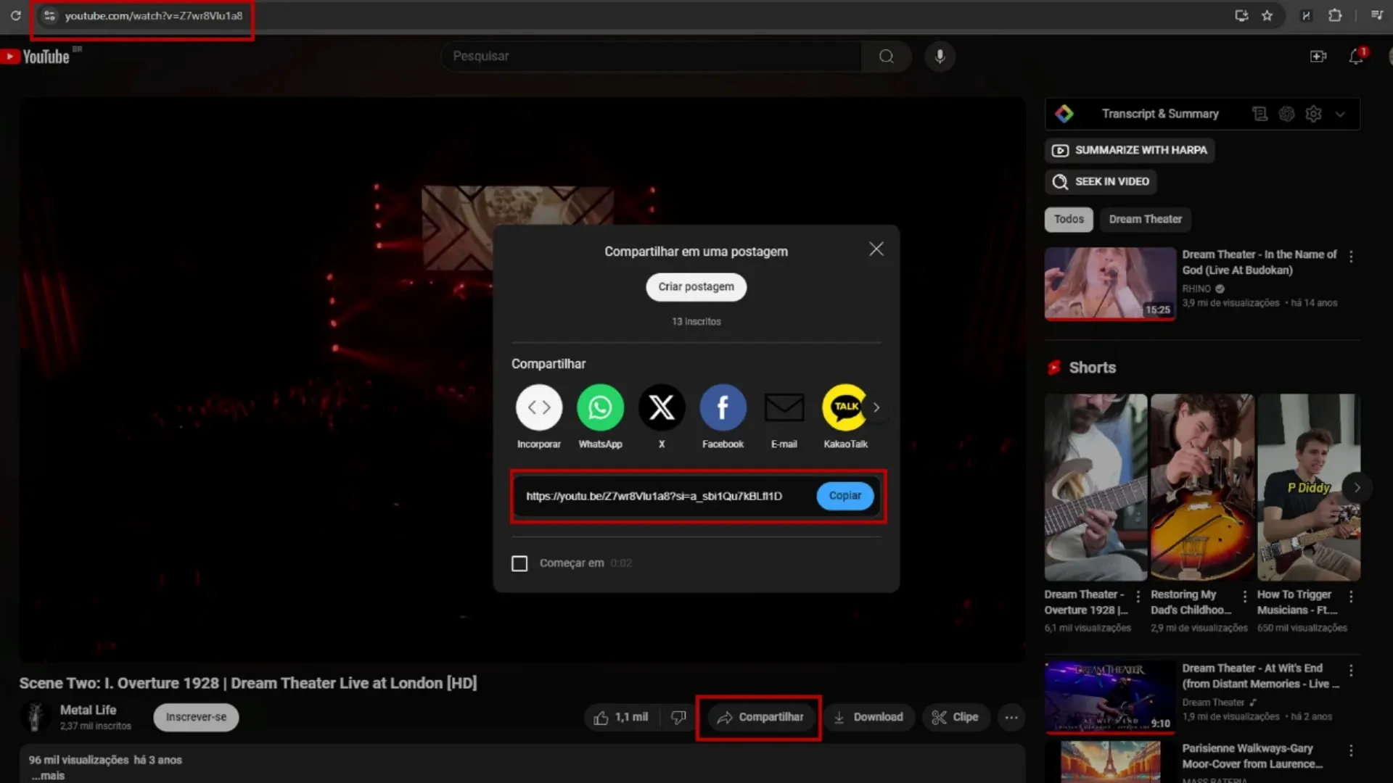1393x783 pixels.
Task: Share the video to Facebook
Action: [722, 407]
